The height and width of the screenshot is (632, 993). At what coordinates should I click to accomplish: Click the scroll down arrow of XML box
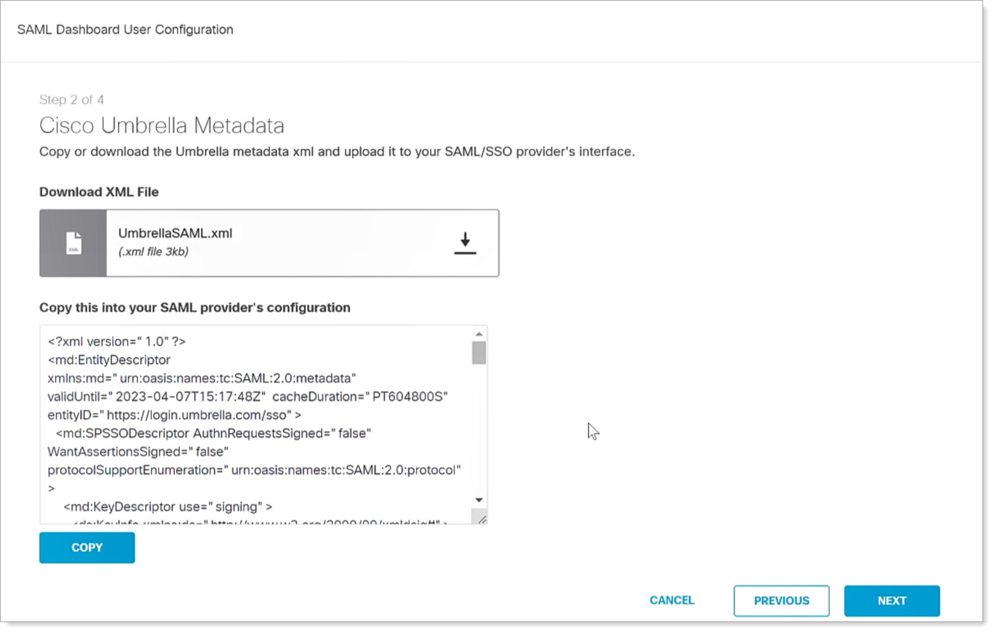click(479, 500)
